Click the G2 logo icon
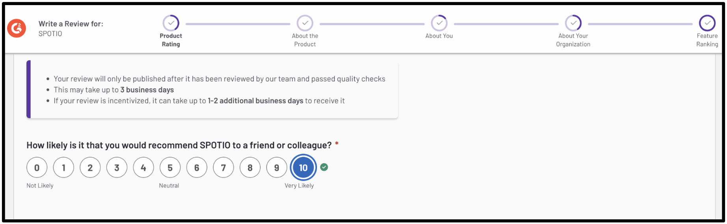 pos(17,28)
